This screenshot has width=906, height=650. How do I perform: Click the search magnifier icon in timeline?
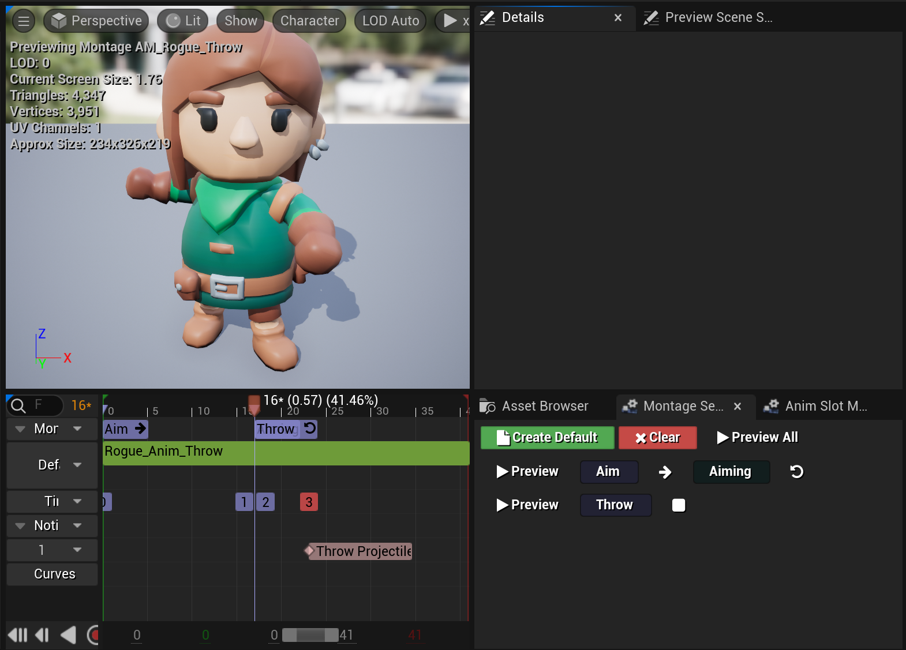tap(18, 406)
